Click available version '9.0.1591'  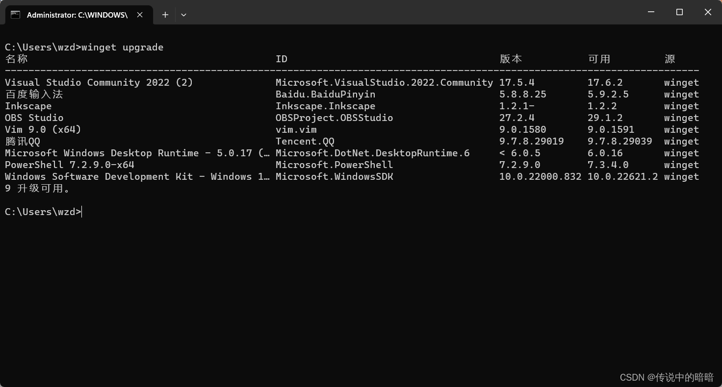coord(611,129)
